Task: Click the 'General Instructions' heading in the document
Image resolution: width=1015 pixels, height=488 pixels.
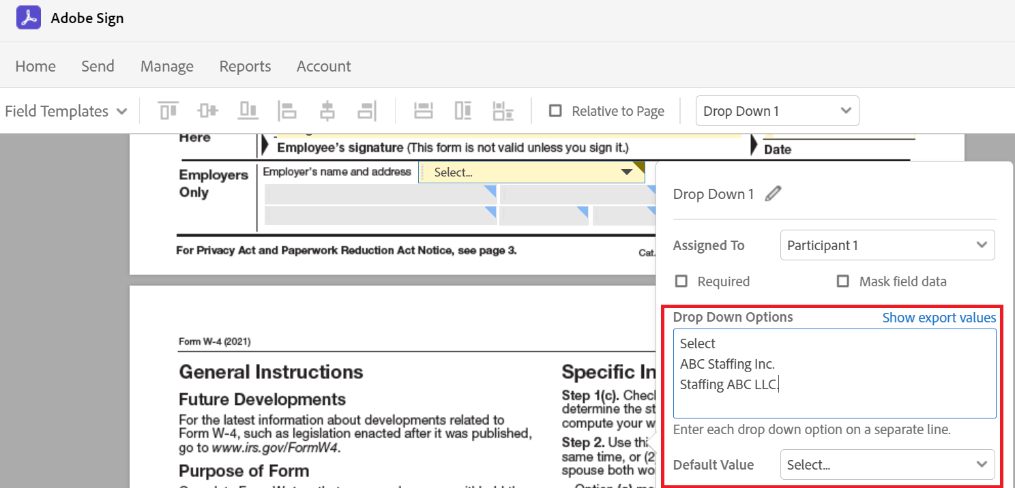Action: coord(271,372)
